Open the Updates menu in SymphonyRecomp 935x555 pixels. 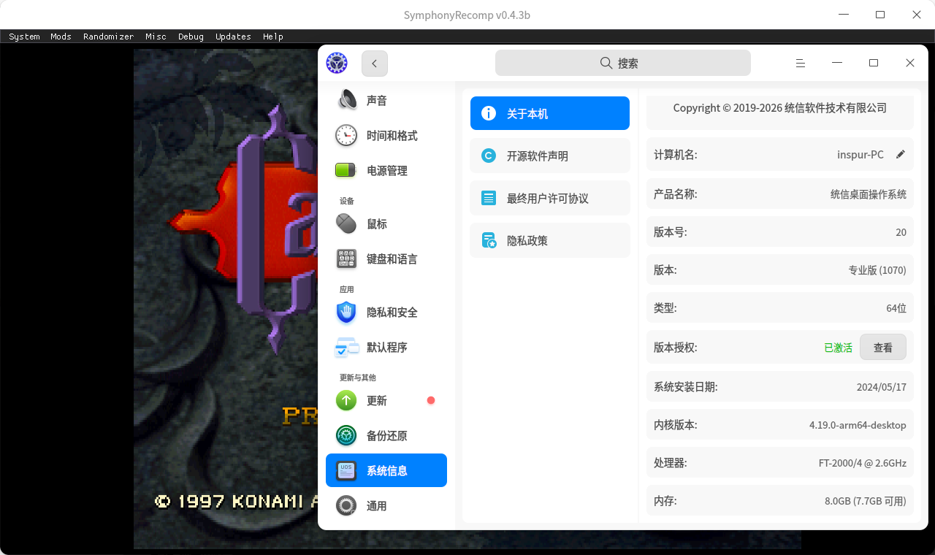click(233, 37)
